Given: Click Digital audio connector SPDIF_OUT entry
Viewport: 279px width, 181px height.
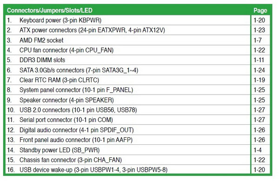Looking at the screenshot, I should point(128,130).
